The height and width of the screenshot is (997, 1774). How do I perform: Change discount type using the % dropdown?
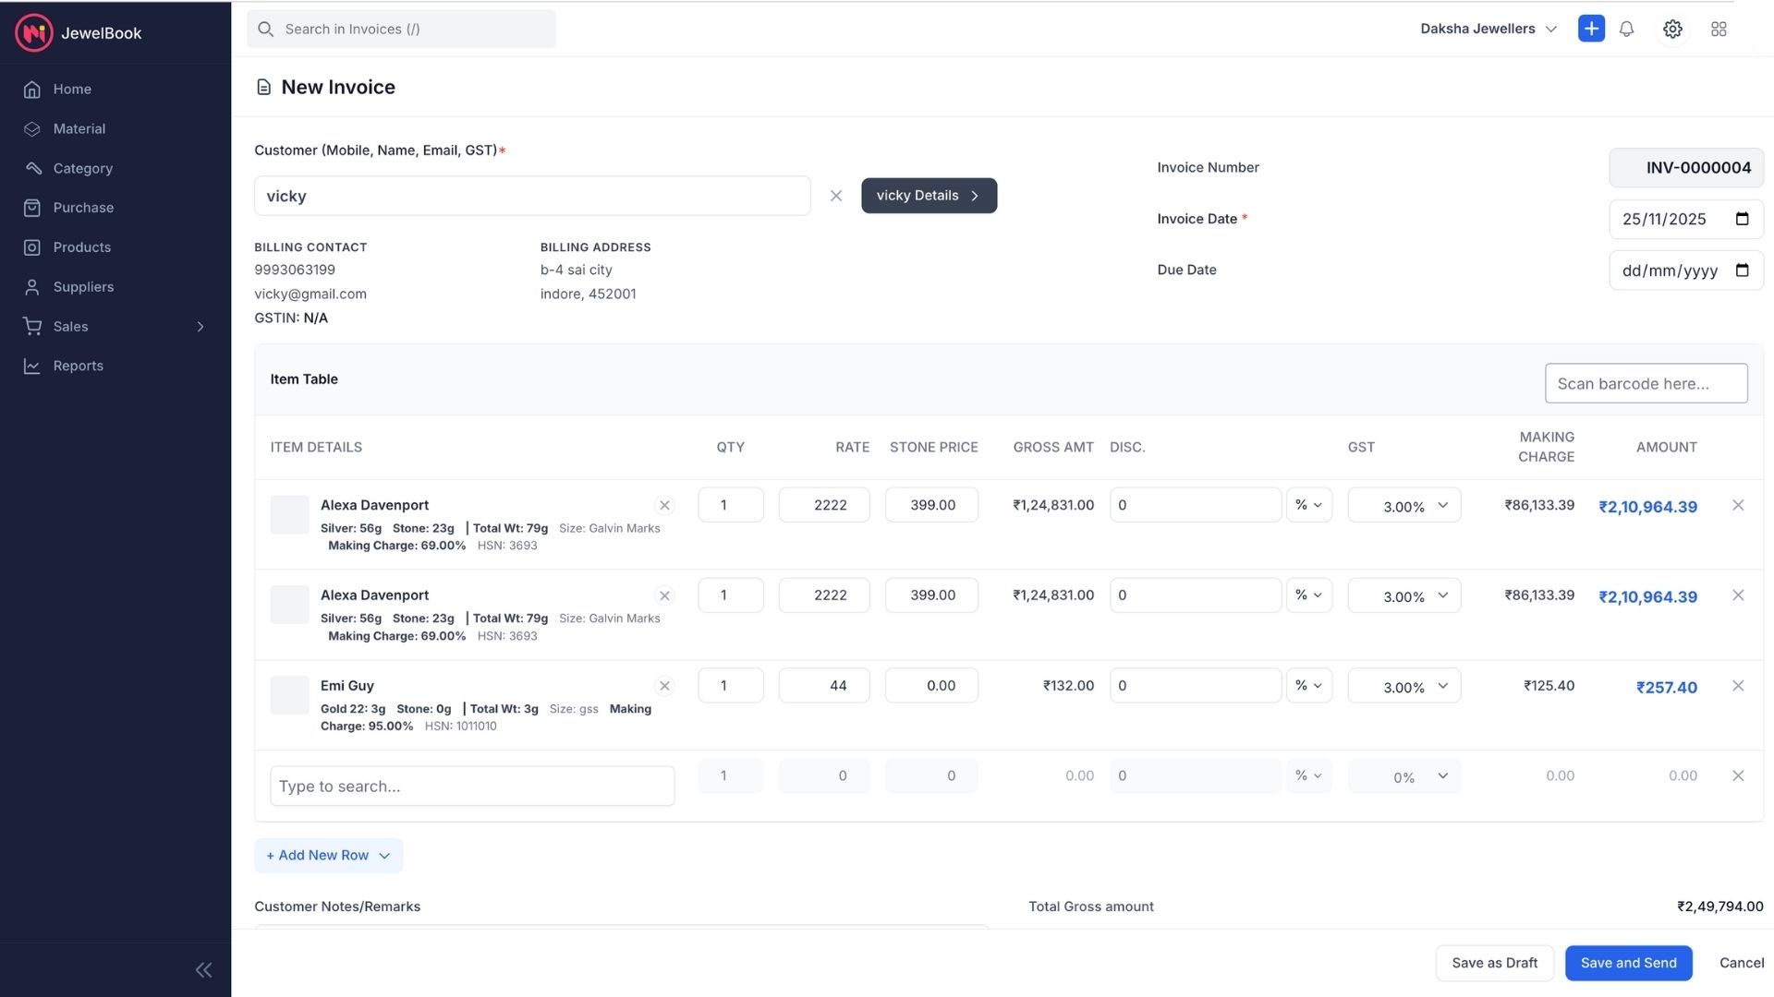pyautogui.click(x=1309, y=505)
